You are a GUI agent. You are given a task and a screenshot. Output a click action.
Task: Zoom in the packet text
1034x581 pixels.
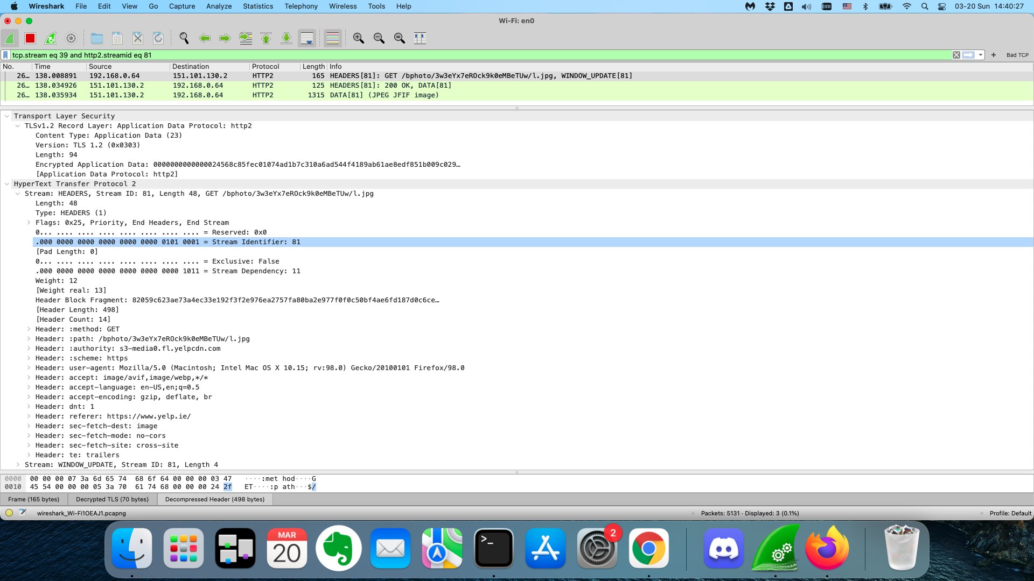click(x=359, y=38)
